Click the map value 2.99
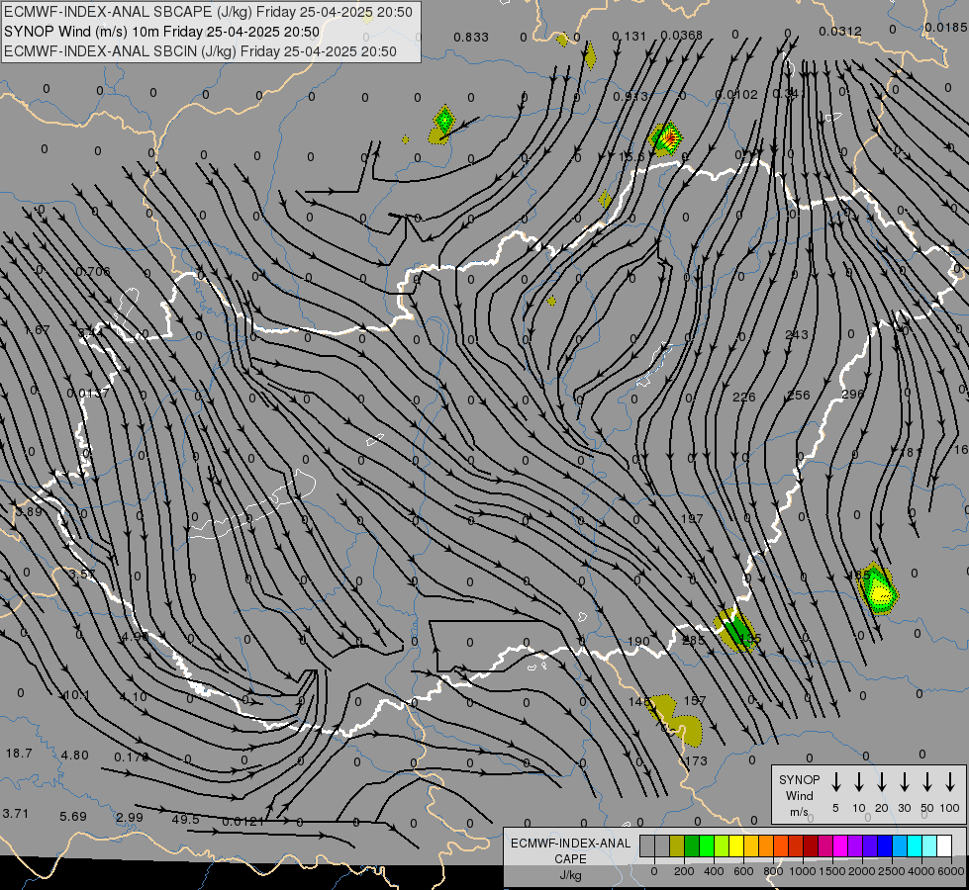This screenshot has height=890, width=969. click(129, 817)
